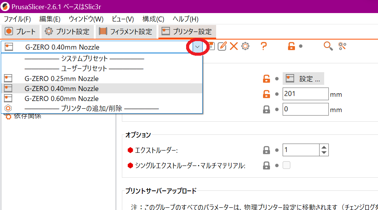Open the help question mark icon
378x210 pixels.
click(x=264, y=46)
